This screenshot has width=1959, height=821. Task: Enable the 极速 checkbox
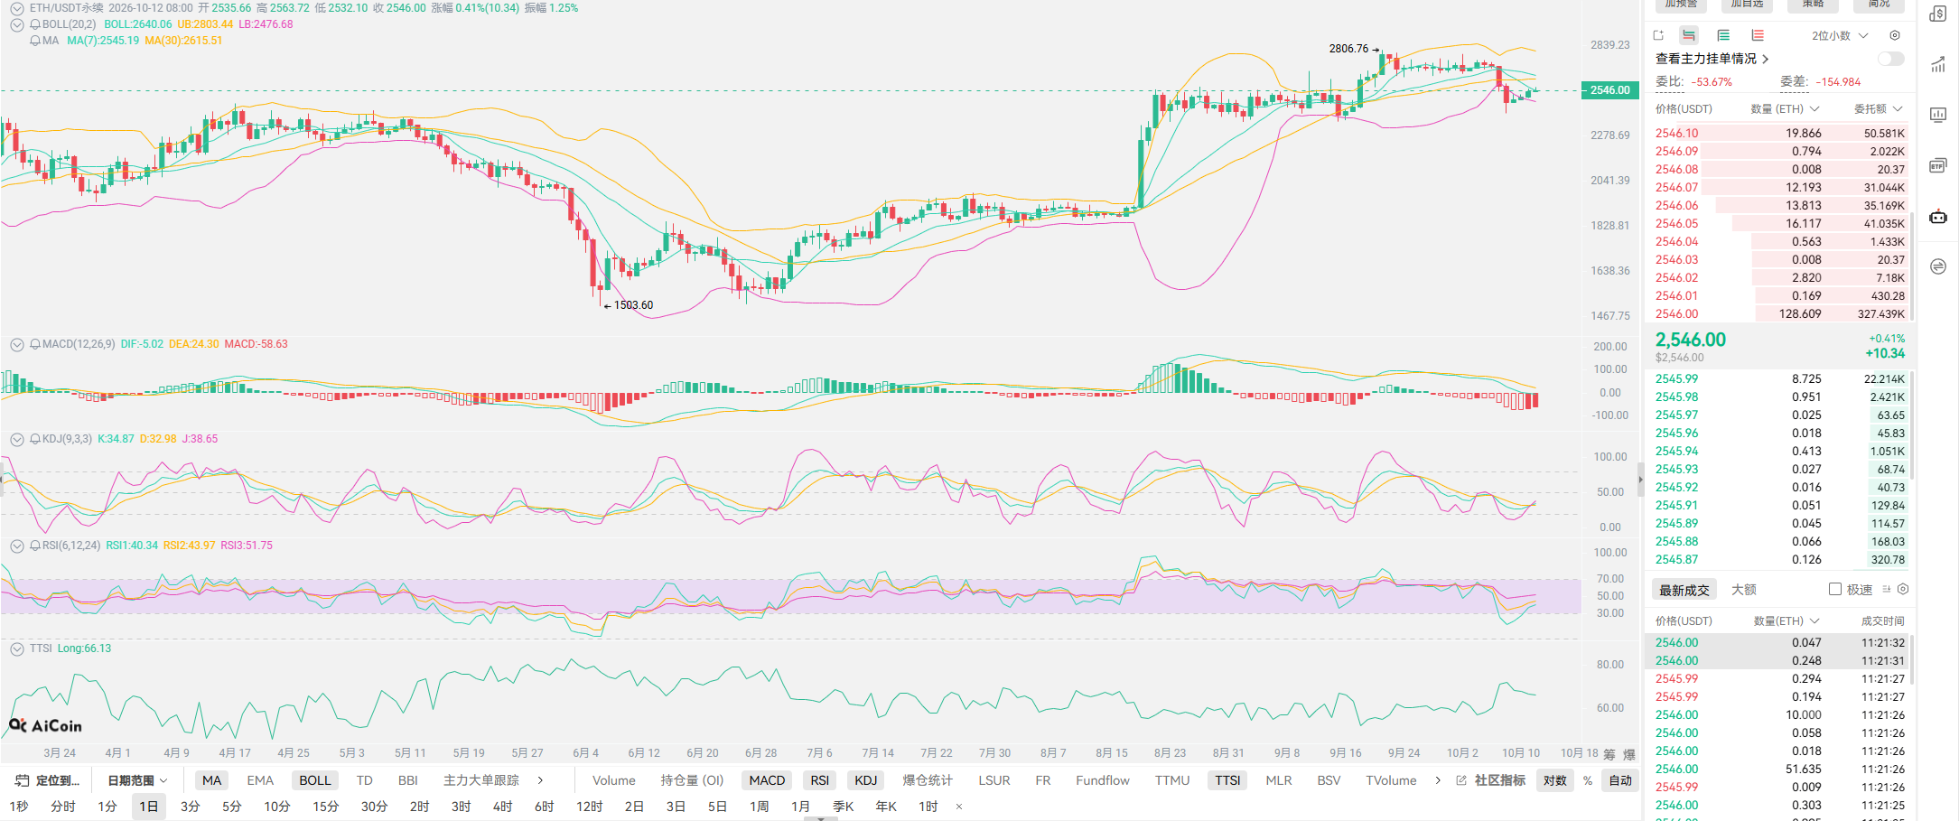[1835, 589]
